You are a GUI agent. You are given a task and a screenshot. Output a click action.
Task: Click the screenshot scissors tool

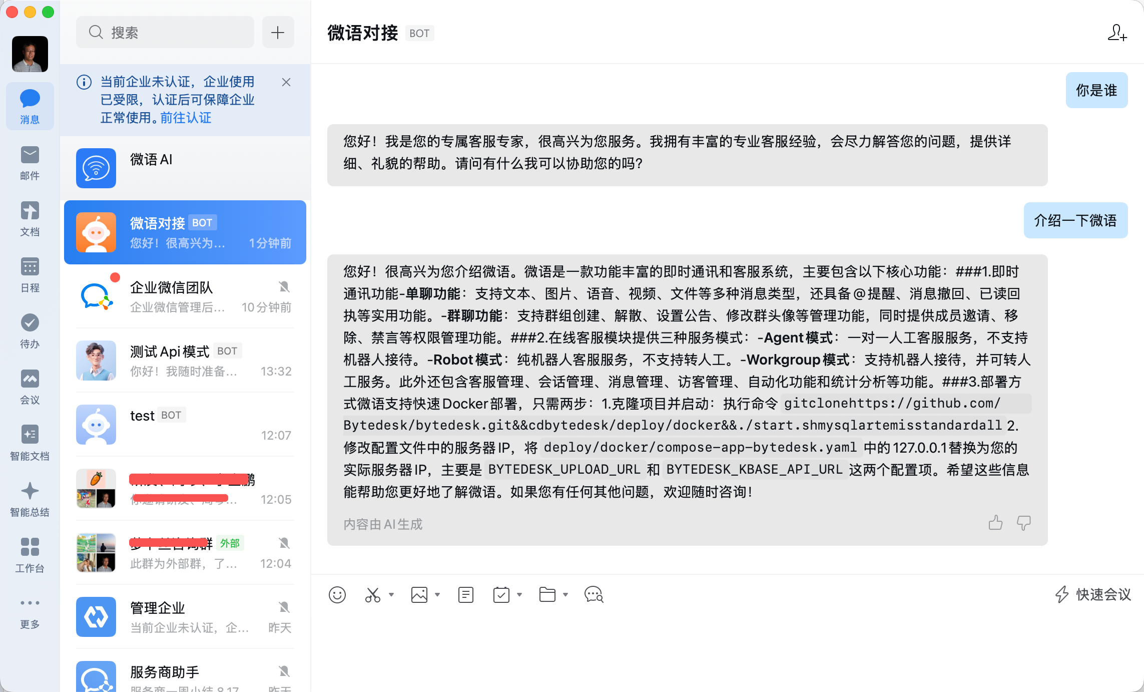[x=373, y=595]
